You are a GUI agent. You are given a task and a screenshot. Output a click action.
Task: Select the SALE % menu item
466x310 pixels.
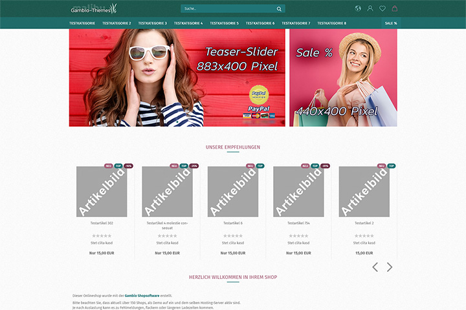391,23
